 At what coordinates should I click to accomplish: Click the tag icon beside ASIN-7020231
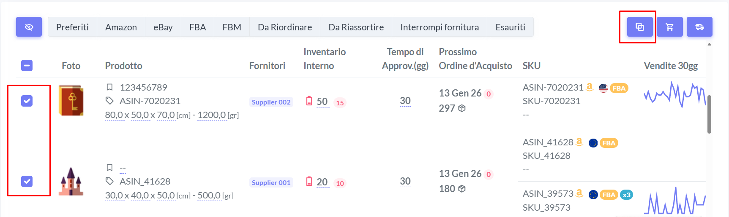[x=109, y=101]
